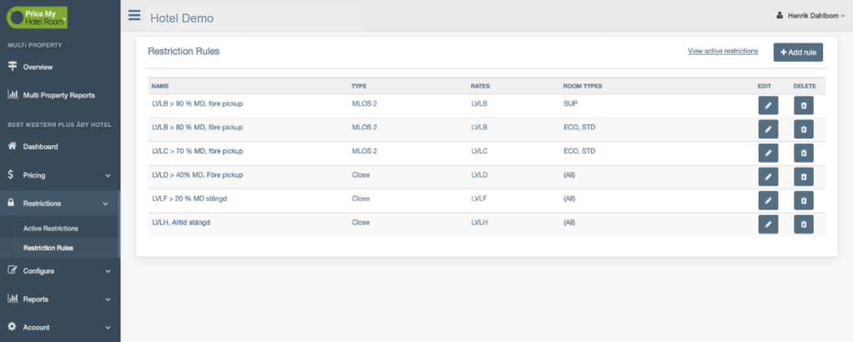Click the Add rule button

coord(798,53)
